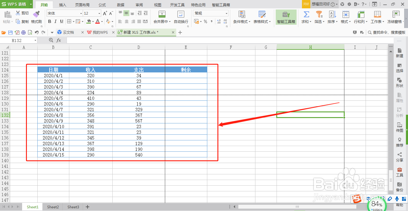Open the WPS 表格 application menu arrow
Viewport: 408px width, 211px height.
coord(31,4)
